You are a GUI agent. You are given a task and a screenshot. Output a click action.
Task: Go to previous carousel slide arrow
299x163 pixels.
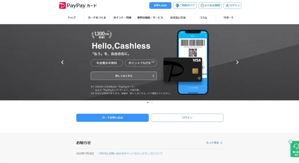62,62
